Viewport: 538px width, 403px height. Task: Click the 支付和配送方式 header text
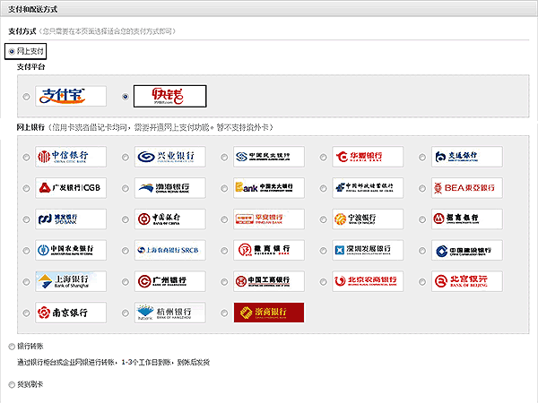(32, 9)
